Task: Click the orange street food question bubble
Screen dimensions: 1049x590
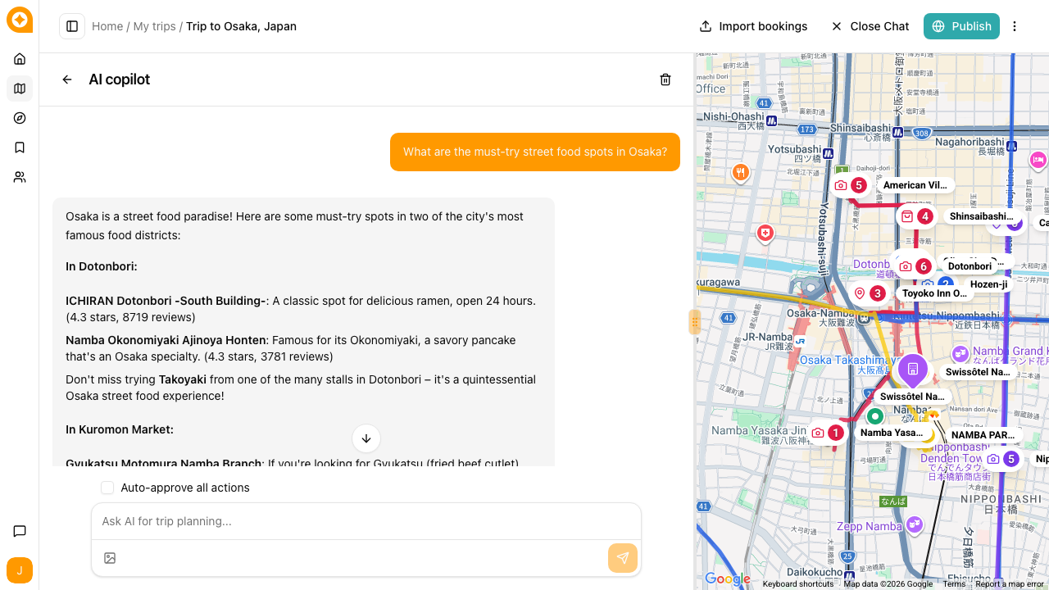Action: pos(535,152)
